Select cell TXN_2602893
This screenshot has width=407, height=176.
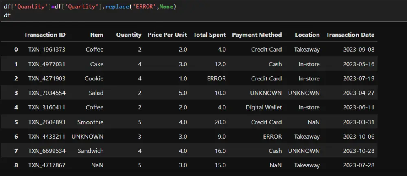coord(47,122)
